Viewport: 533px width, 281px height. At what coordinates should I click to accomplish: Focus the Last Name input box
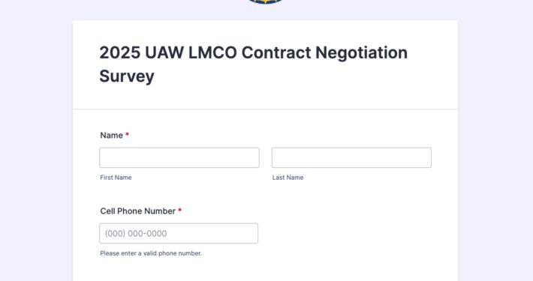351,157
